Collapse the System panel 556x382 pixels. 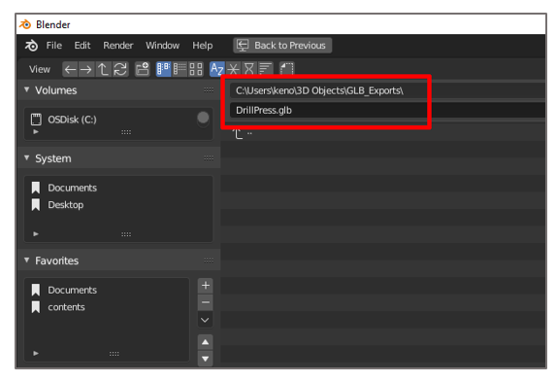click(x=26, y=157)
